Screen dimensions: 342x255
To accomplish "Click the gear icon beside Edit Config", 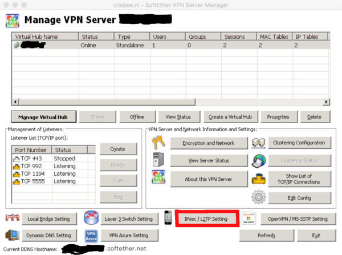I will tap(259, 197).
